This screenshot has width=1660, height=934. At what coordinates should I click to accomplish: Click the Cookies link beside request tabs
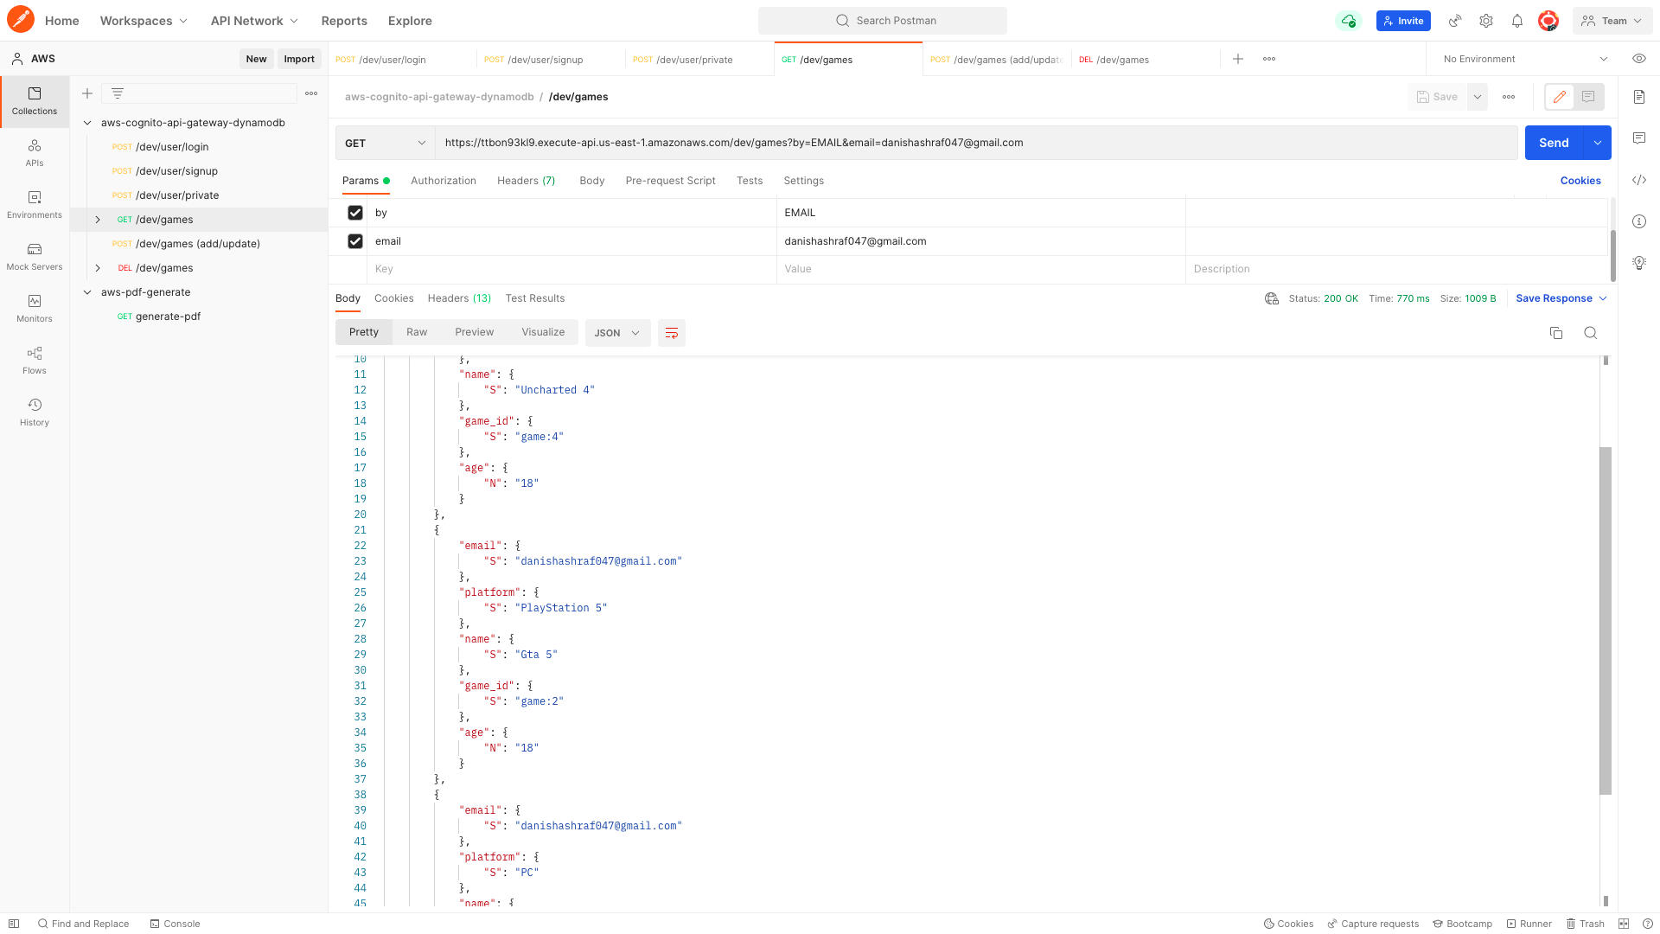1580,181
